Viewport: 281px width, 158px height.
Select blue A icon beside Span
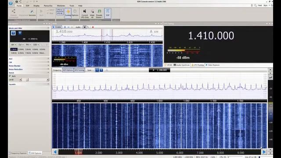tap(97, 70)
